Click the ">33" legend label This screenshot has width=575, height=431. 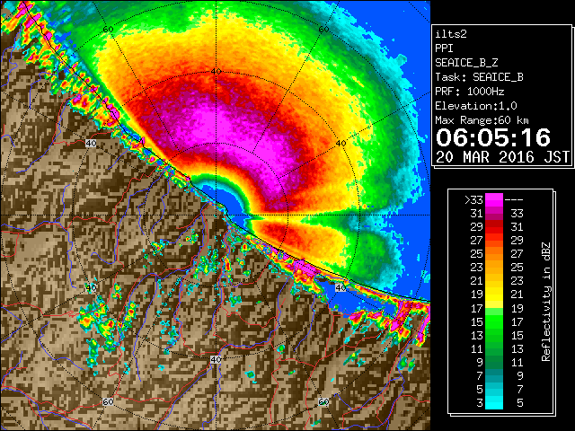coord(473,200)
